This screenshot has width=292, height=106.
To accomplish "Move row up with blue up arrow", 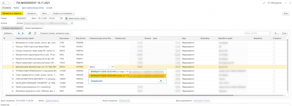I will tap(19, 33).
